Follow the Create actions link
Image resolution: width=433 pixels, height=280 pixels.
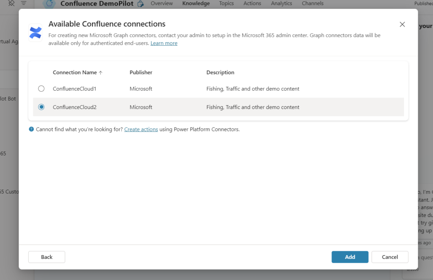(141, 129)
